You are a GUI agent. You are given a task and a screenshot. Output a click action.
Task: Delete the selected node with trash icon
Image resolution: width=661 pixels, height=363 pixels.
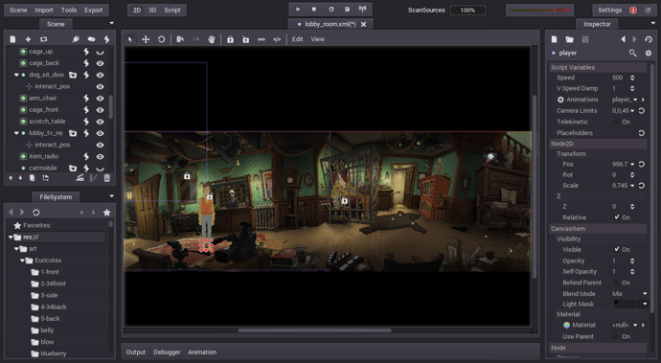106,178
